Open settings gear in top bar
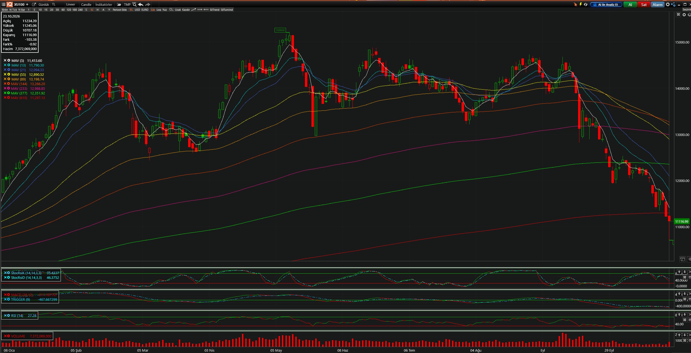This screenshot has height=353, width=691. 668,4
